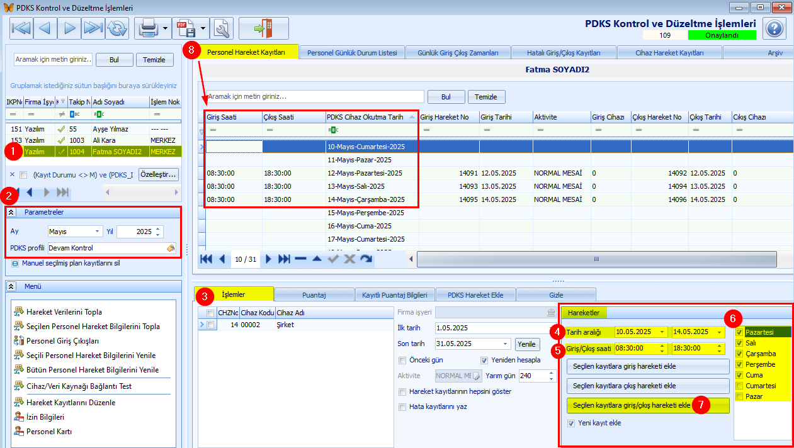This screenshot has height=448, width=794.
Task: Click grid navigator refresh curved arrow
Action: pyautogui.click(x=366, y=259)
